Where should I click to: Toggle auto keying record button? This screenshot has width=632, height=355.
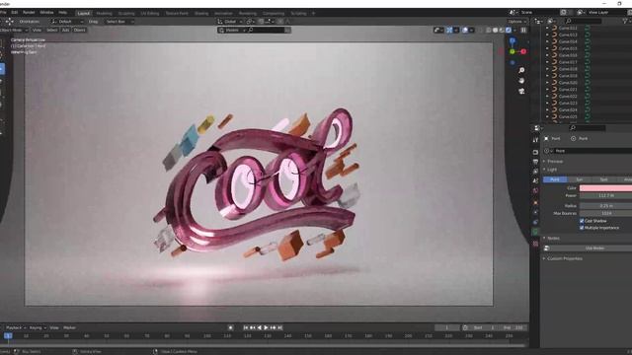(230, 327)
